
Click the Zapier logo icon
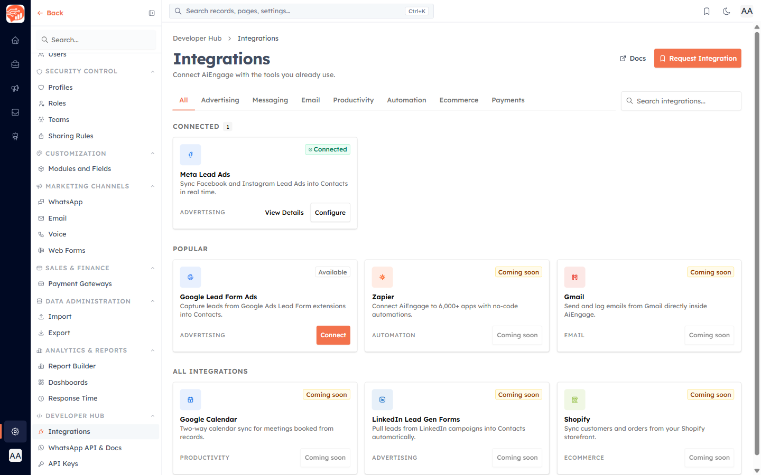(383, 277)
